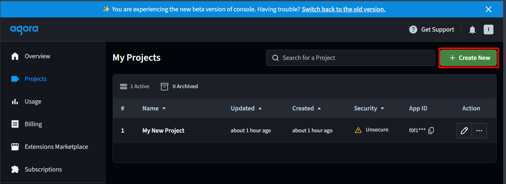Dismiss the beta version banner

(489, 9)
